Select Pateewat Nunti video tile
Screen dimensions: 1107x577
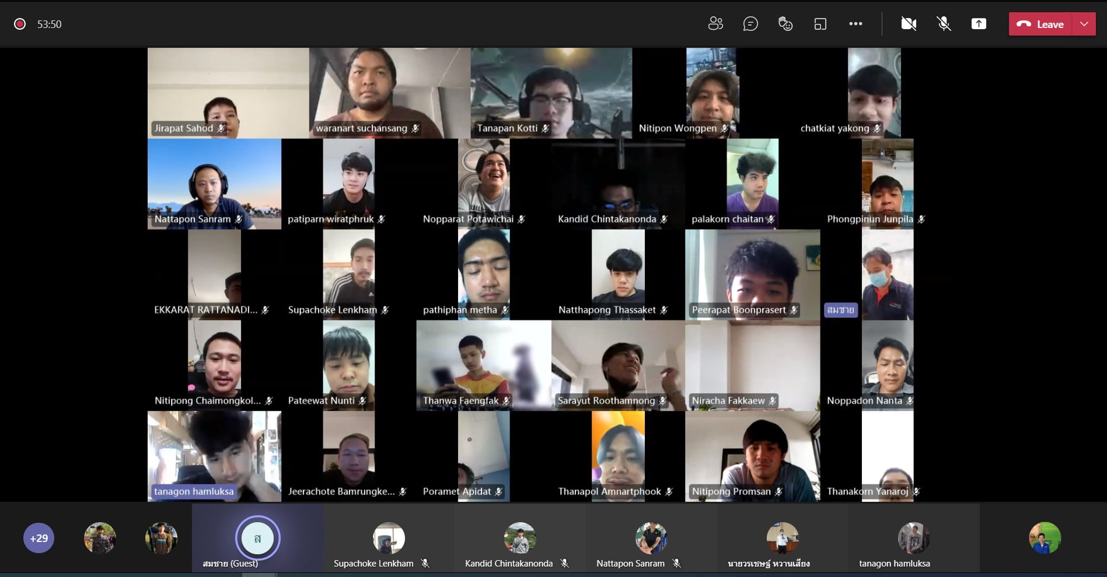pos(349,365)
